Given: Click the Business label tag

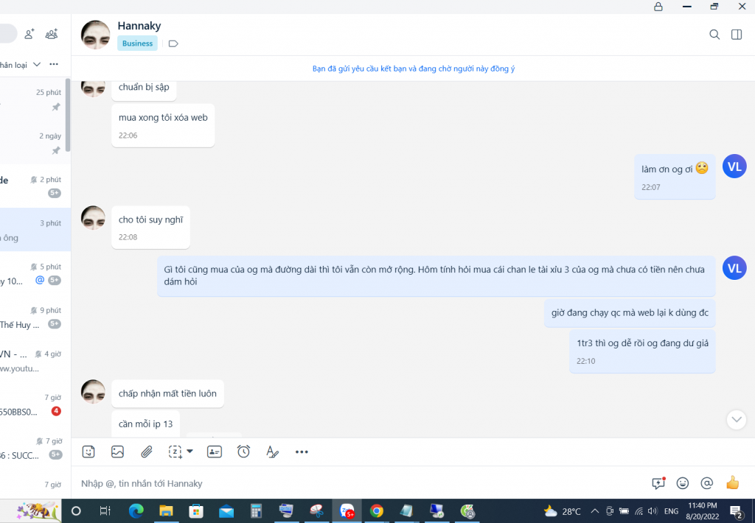Looking at the screenshot, I should click(137, 43).
